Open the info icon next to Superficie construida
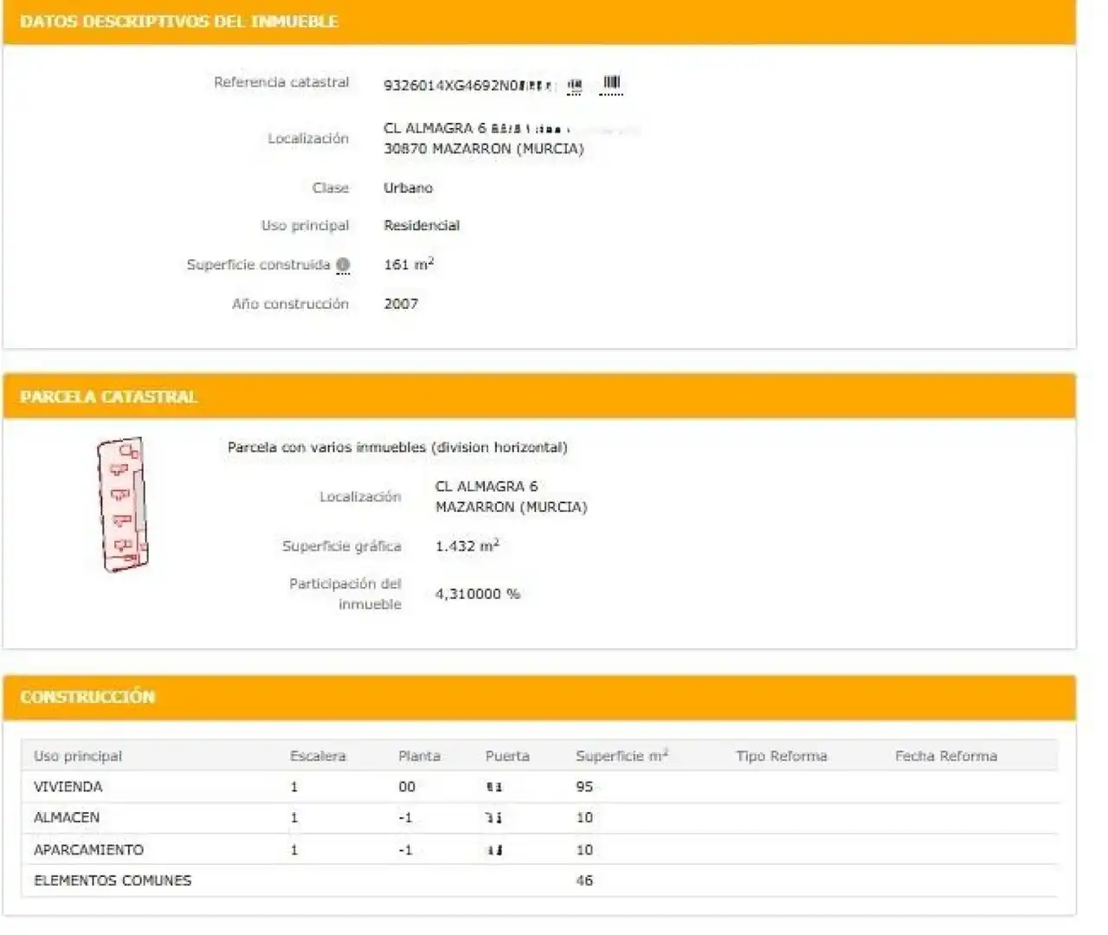The height and width of the screenshot is (935, 1108). [343, 265]
